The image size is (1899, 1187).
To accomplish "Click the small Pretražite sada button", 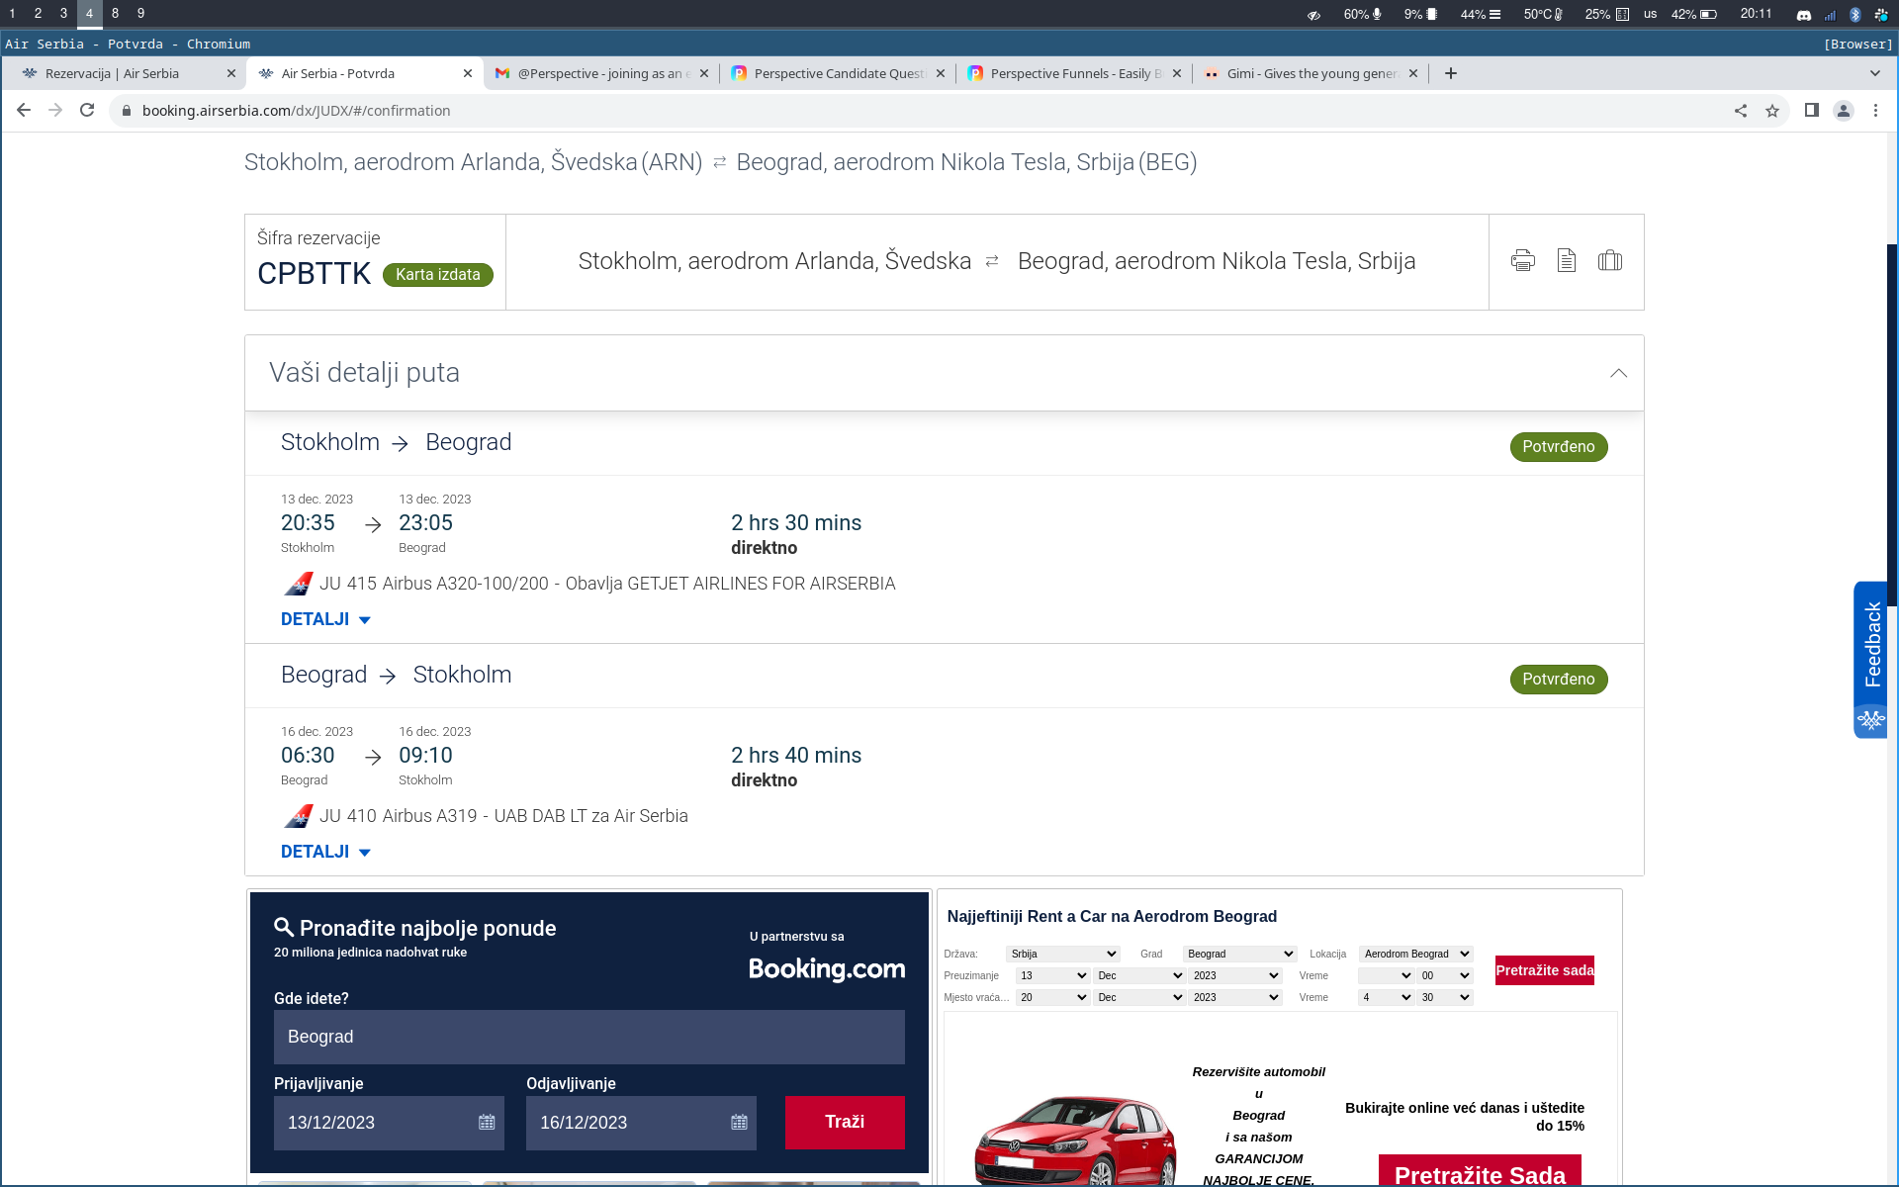I will point(1544,970).
